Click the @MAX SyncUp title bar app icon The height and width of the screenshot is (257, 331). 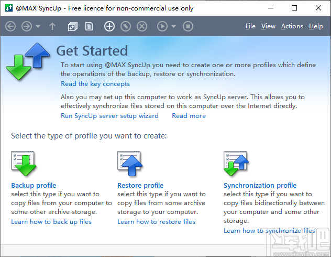(9, 8)
